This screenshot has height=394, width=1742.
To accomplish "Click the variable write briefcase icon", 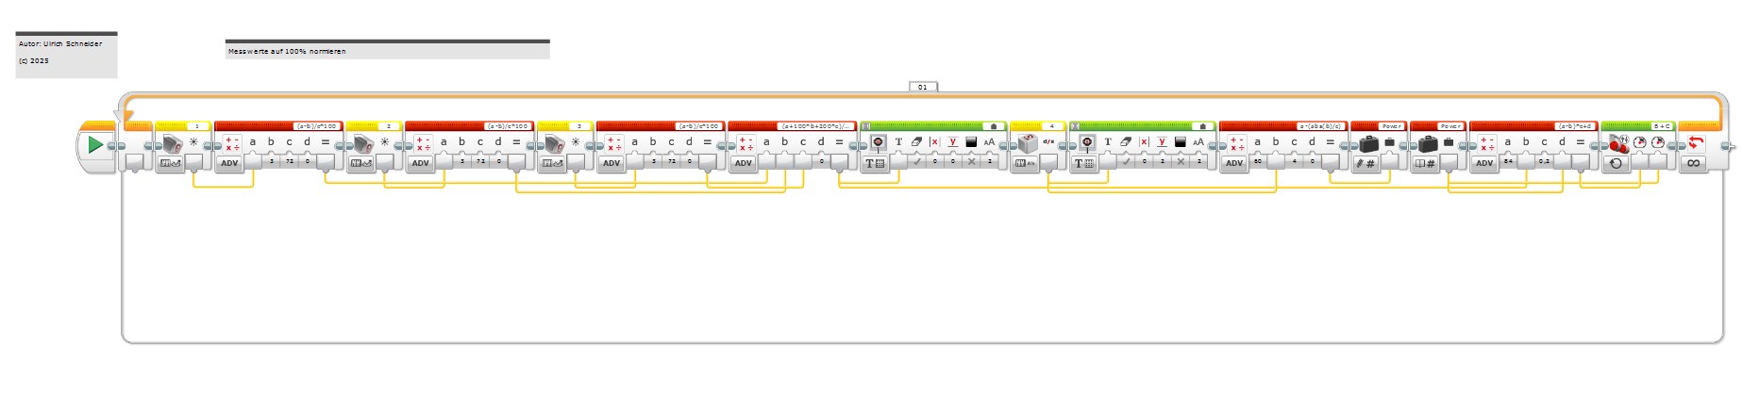I will click(x=1368, y=143).
